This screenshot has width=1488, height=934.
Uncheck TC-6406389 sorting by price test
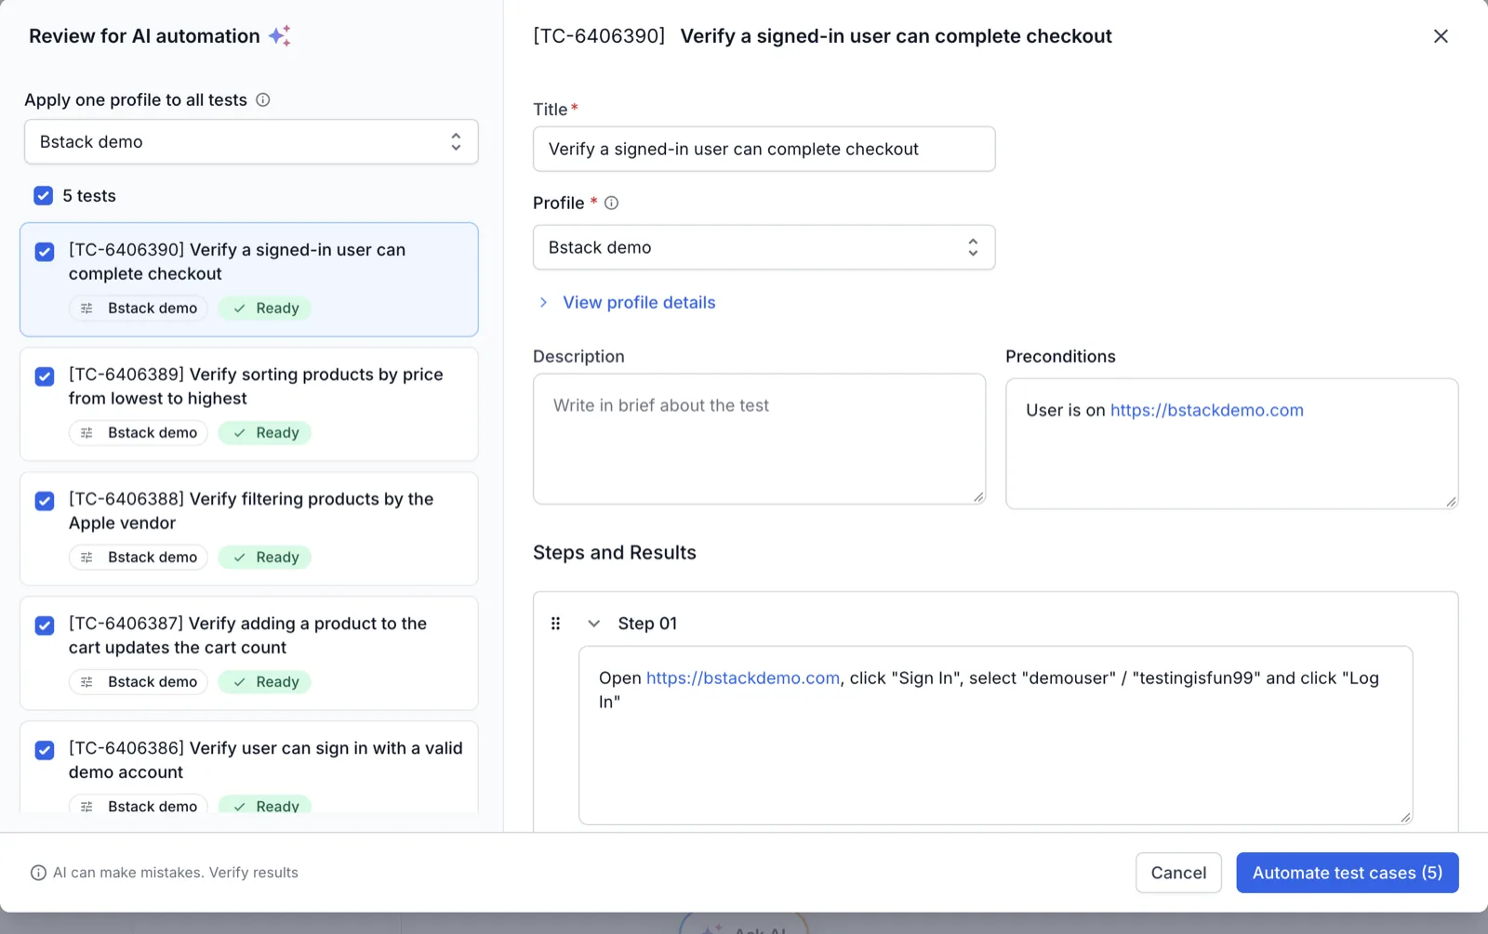tap(45, 376)
